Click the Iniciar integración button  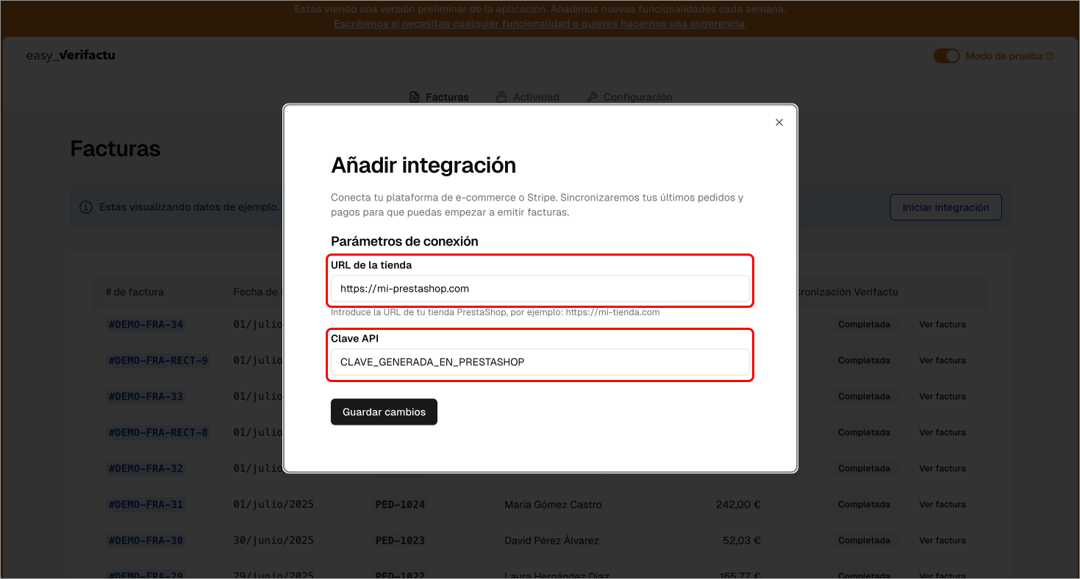pos(945,206)
